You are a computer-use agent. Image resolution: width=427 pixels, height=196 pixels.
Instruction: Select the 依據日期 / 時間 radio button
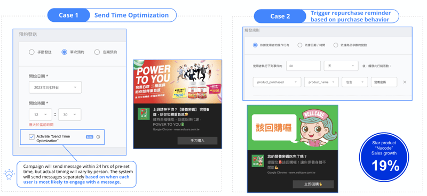pos(300,45)
